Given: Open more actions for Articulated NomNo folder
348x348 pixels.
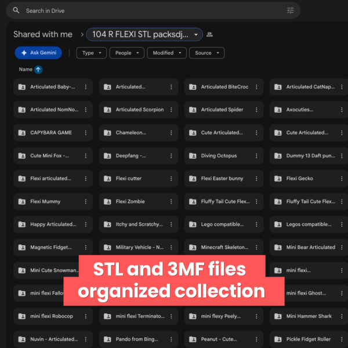Looking at the screenshot, I should tap(86, 110).
